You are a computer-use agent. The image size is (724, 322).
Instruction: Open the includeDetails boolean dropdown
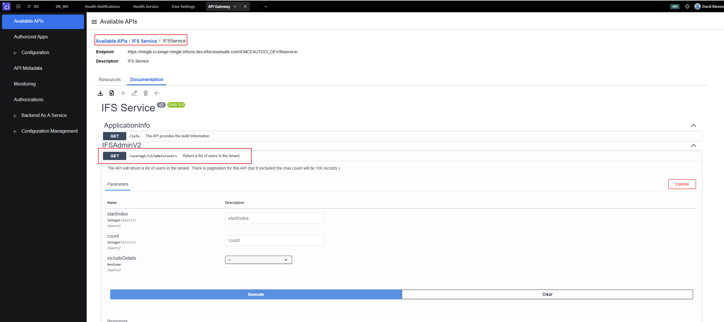[x=258, y=260]
